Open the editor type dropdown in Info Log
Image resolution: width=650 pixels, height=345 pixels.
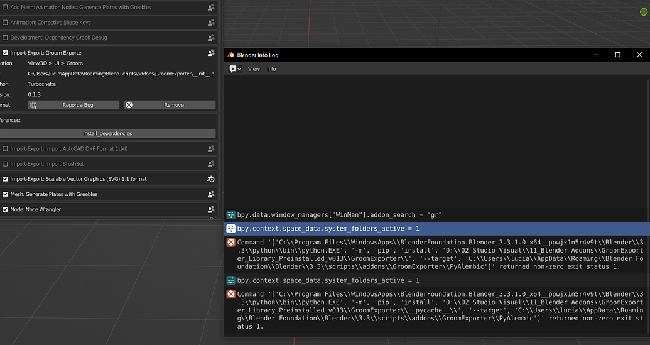tap(235, 69)
